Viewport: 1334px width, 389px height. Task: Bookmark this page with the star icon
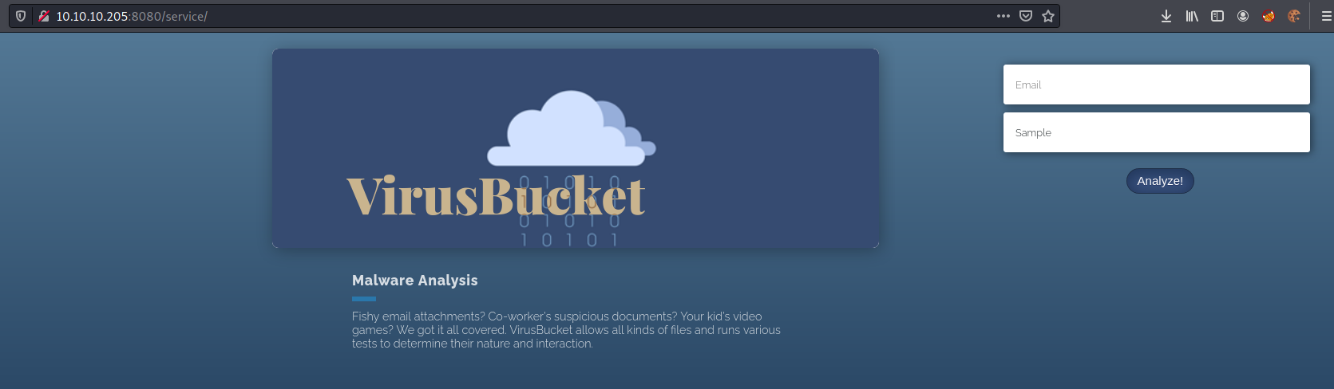pyautogui.click(x=1048, y=16)
